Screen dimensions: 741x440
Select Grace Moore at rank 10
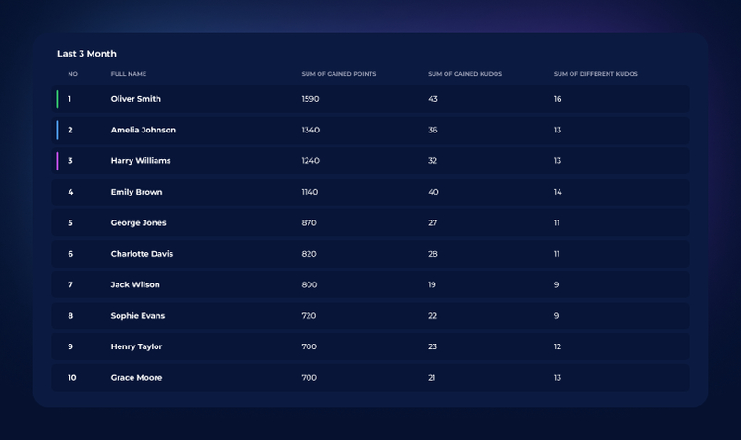click(136, 378)
